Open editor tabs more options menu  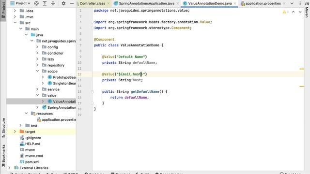click(x=300, y=3)
